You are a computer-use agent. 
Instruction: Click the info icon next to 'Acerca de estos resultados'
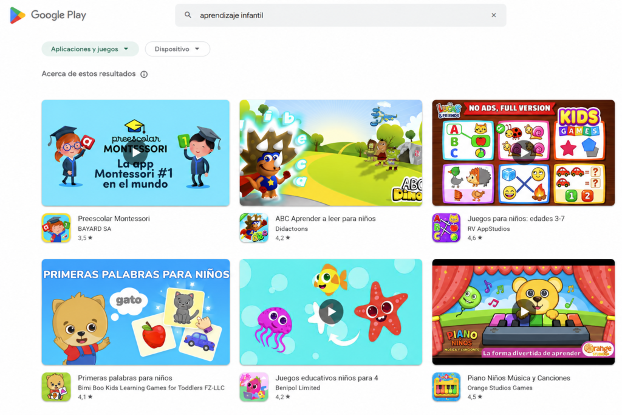pyautogui.click(x=144, y=74)
